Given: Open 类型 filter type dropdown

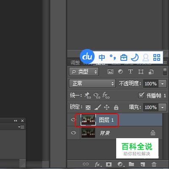Looking at the screenshot, I should 84,71.
